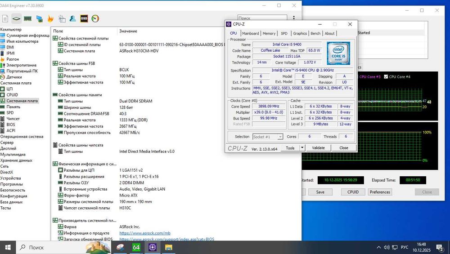Screen dimensions: 450x254
Task: Select the ASRock H310CM-HDV value
Action: pos(139,51)
